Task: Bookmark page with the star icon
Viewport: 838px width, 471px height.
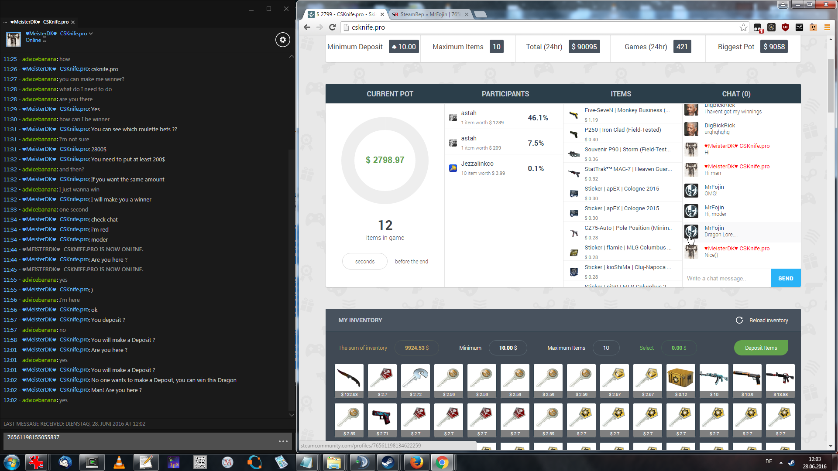Action: [x=743, y=27]
